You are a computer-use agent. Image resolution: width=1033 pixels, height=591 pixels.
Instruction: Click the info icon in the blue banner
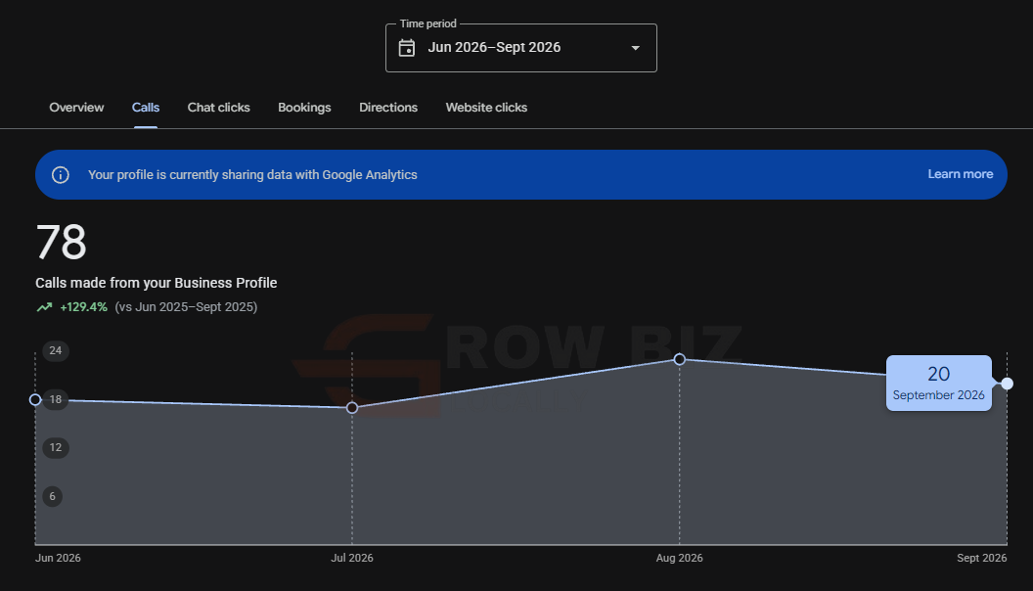(x=61, y=174)
